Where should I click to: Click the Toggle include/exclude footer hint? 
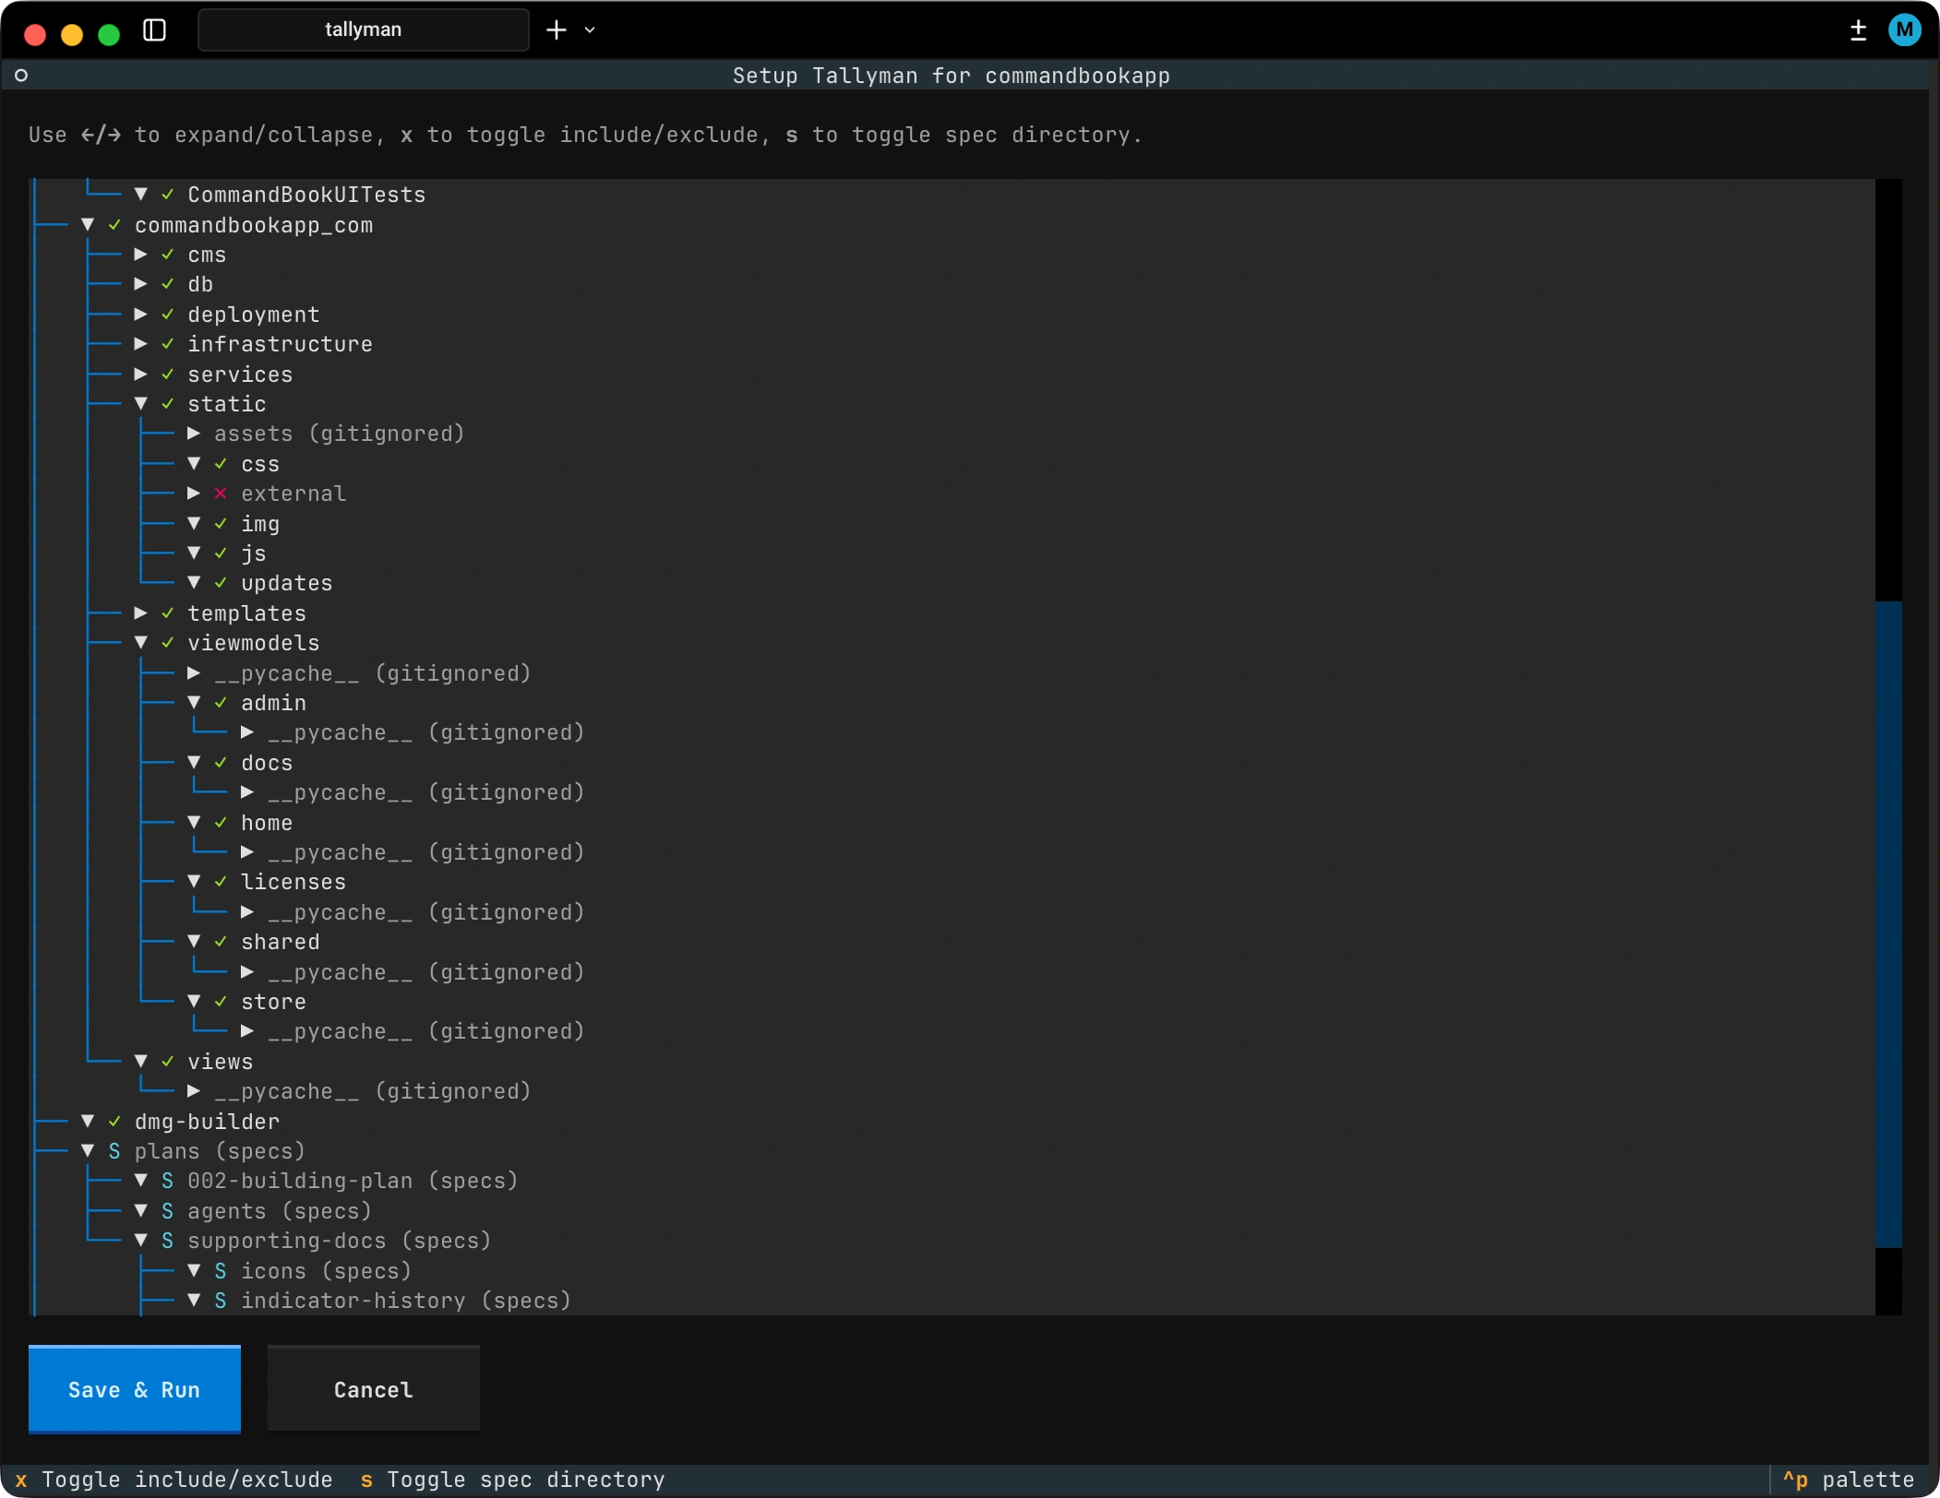[x=174, y=1480]
